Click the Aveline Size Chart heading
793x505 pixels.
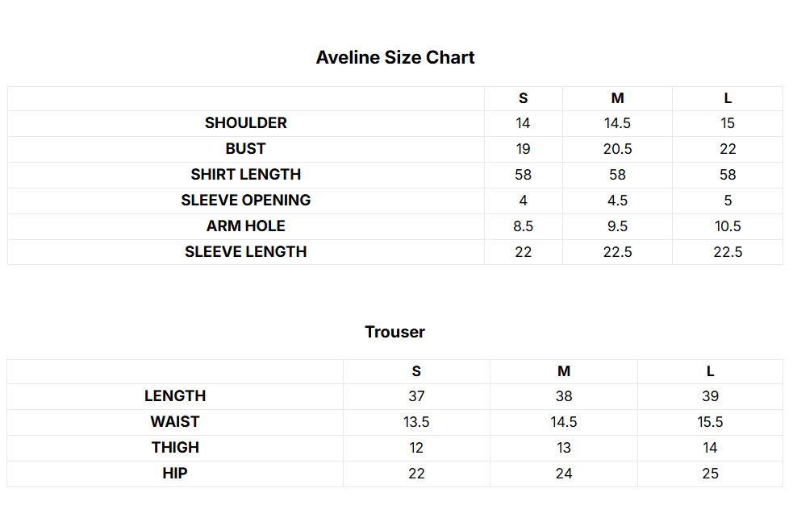click(395, 57)
